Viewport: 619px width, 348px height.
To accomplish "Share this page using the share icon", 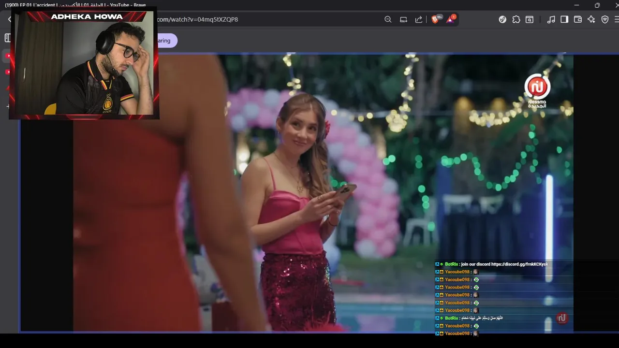I will [419, 19].
